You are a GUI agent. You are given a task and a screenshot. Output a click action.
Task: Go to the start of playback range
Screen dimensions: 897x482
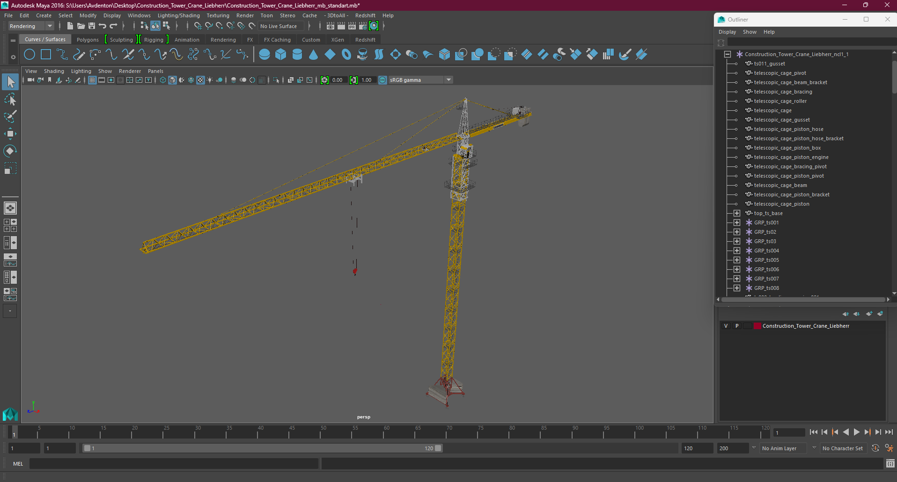pos(813,432)
